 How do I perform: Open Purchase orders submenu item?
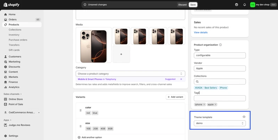pos(18,40)
